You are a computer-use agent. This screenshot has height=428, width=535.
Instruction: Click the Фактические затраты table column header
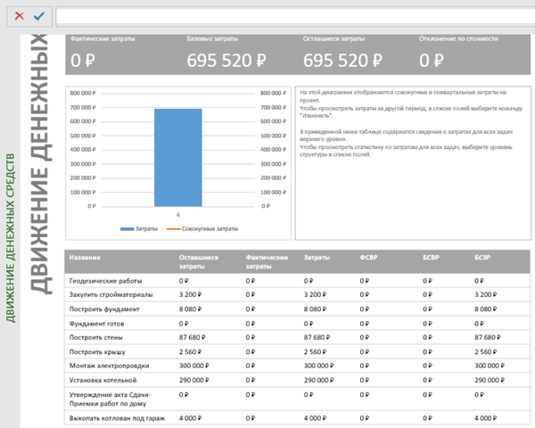click(267, 262)
